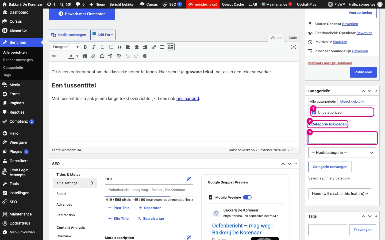This screenshot has width=385, height=240.
Task: Open distraction-free fullscreen writing mode
Action: point(294,47)
